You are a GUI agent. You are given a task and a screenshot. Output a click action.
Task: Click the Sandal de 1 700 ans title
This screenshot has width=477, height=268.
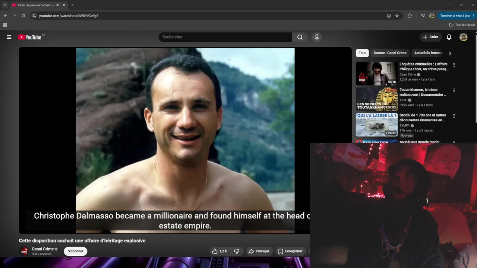[423, 118]
